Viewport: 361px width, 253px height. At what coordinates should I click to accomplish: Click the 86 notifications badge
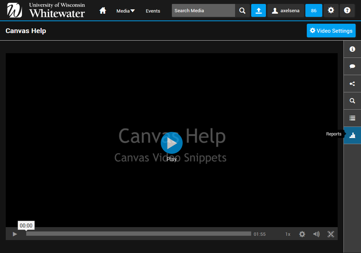tap(314, 10)
